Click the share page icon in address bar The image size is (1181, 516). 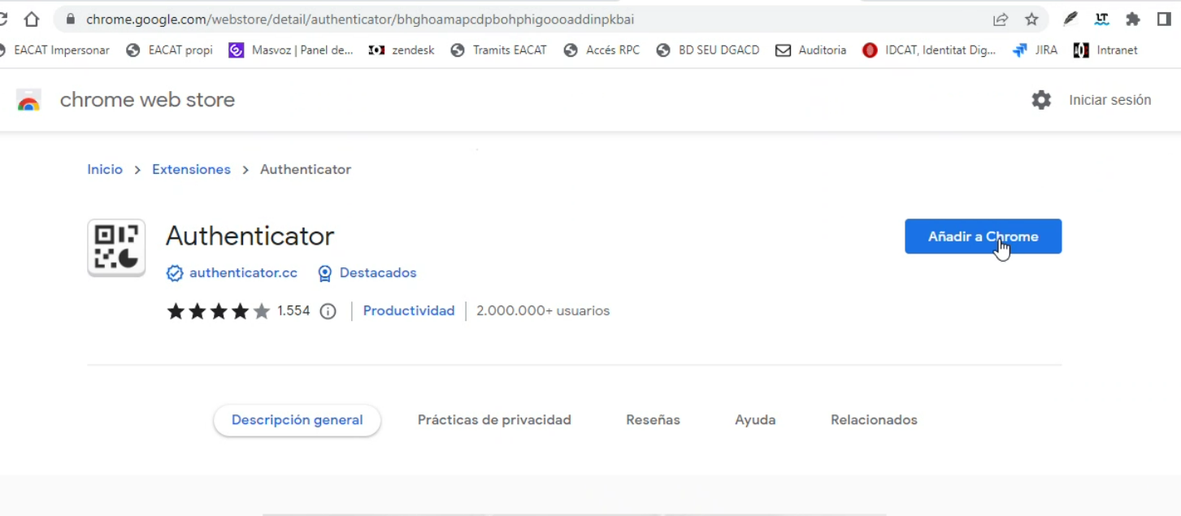[1001, 19]
